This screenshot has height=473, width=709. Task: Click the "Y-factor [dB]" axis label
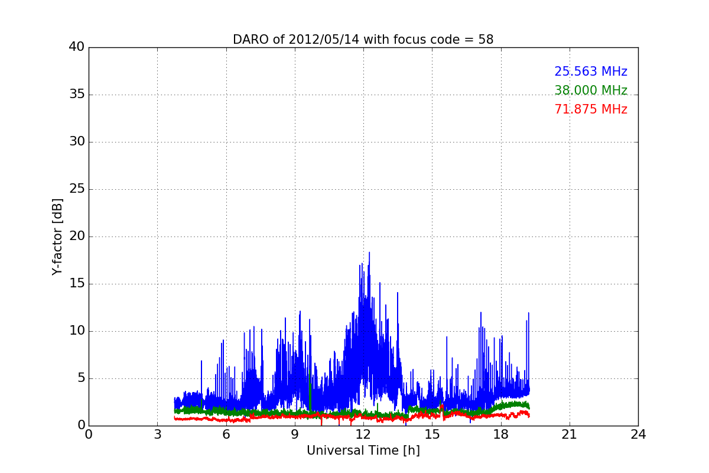[57, 237]
